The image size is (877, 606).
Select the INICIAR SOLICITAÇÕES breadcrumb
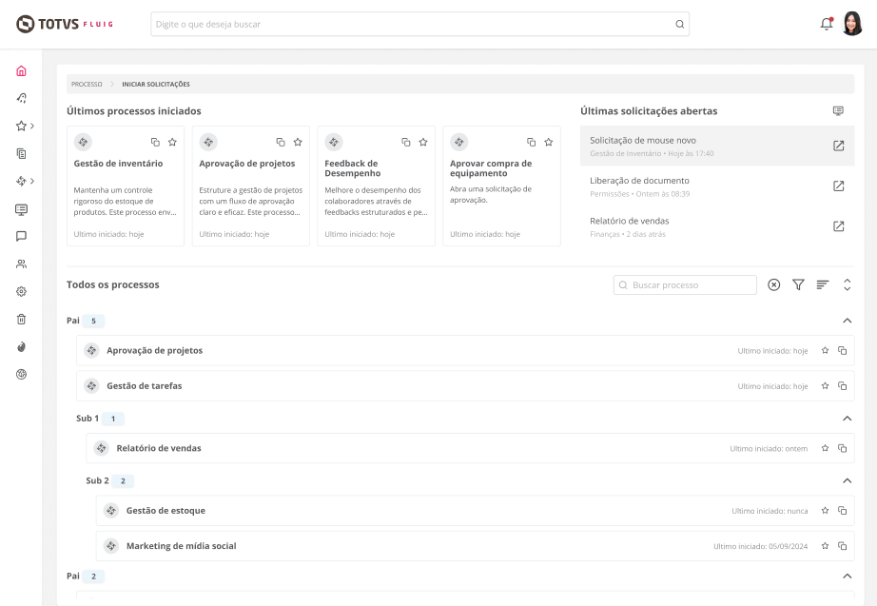[x=156, y=84]
